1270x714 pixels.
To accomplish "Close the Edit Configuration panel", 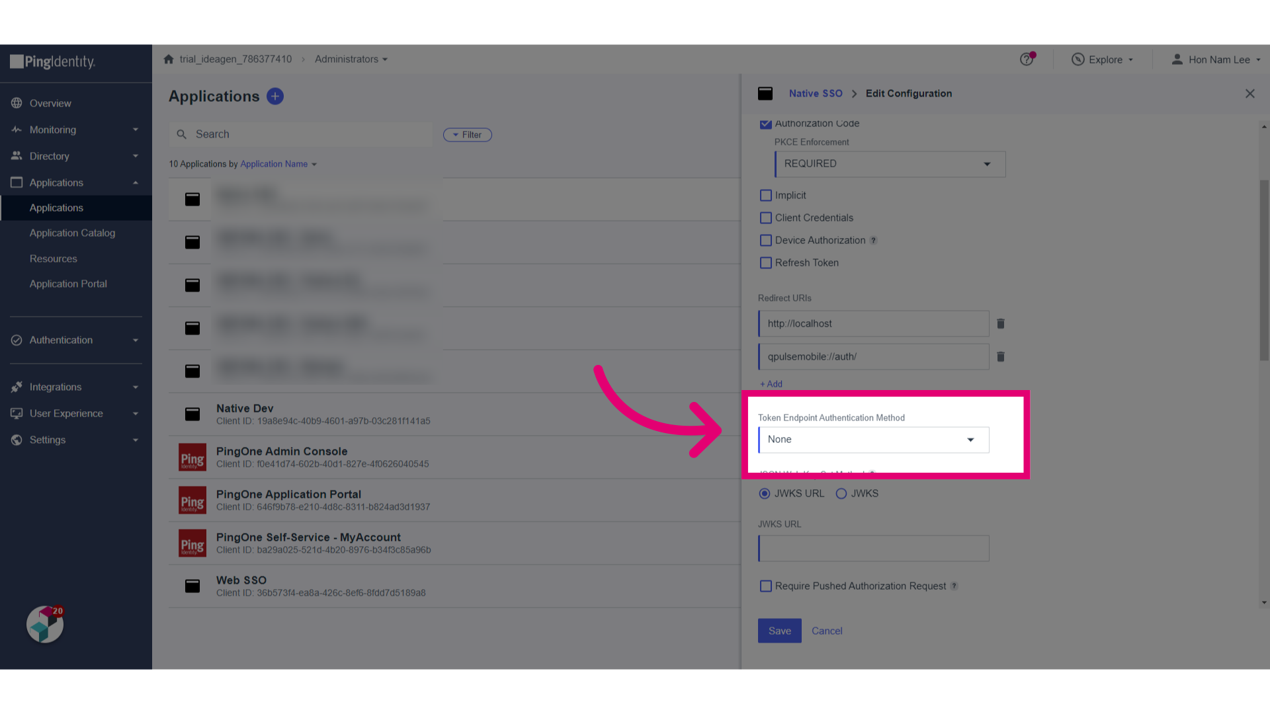I will 1249,94.
